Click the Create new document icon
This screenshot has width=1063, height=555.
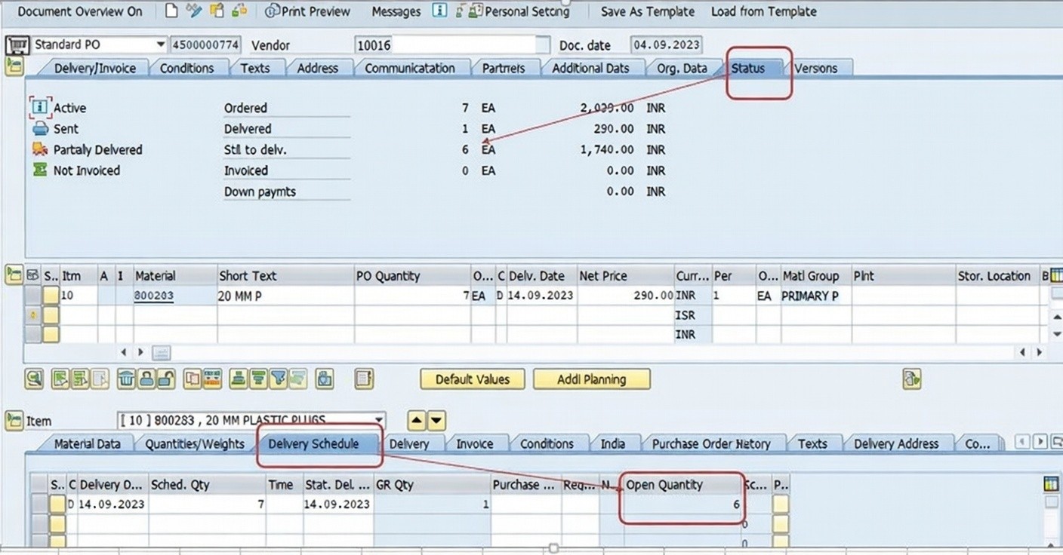(x=171, y=11)
